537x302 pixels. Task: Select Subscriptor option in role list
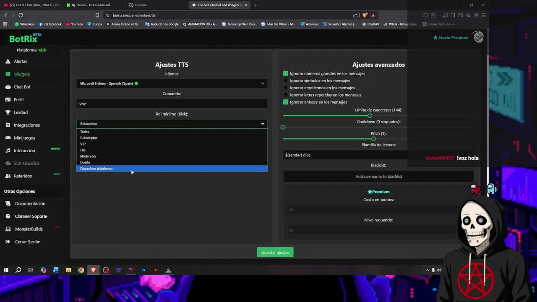(x=172, y=138)
